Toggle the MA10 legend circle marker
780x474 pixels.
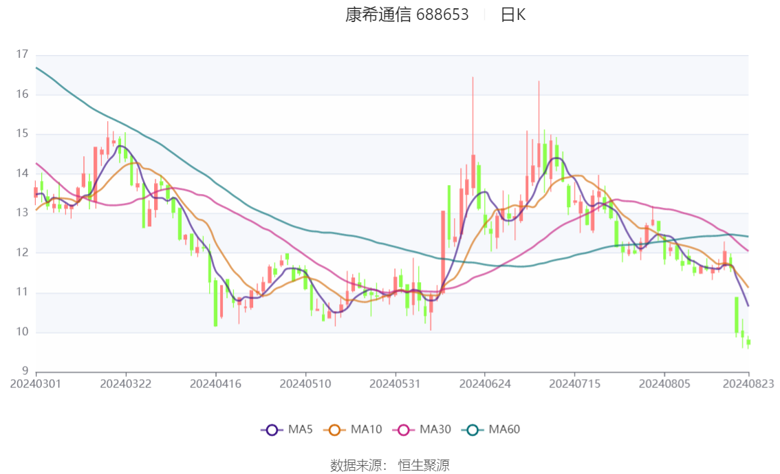tap(334, 430)
